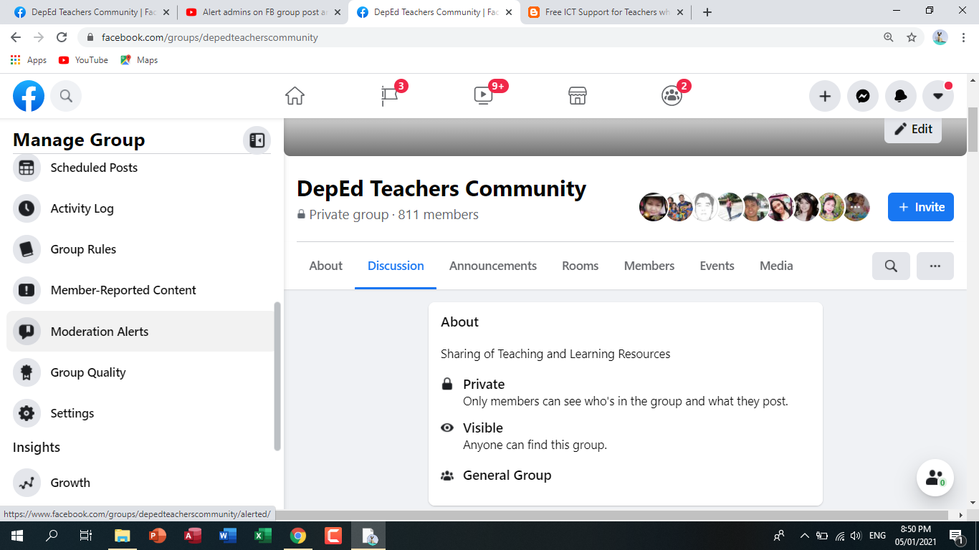The image size is (979, 550).
Task: Switch to the Media tab
Action: point(776,266)
